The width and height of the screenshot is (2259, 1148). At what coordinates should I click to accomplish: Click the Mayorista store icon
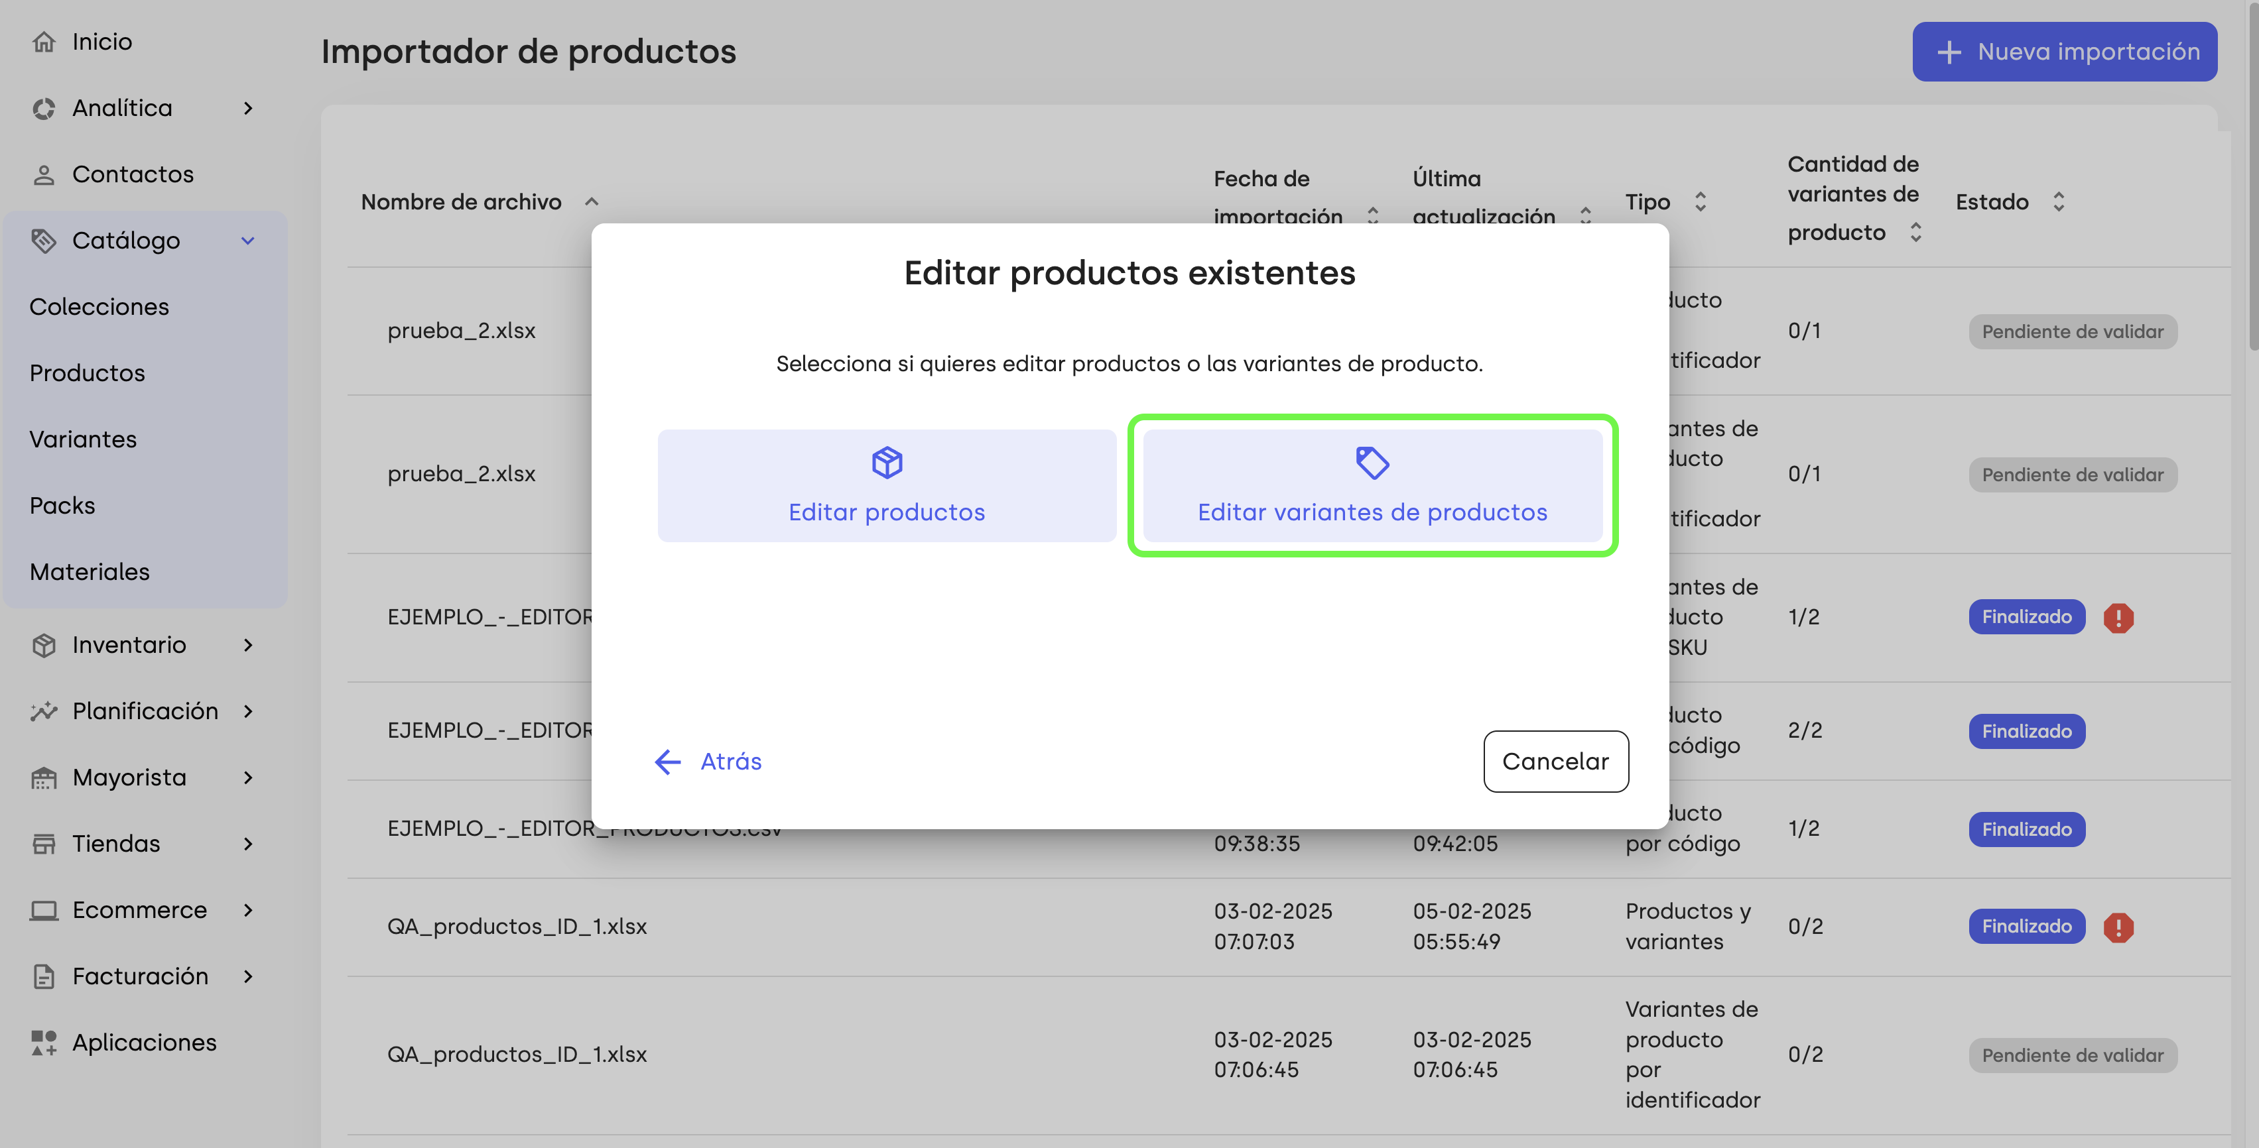[x=44, y=777]
